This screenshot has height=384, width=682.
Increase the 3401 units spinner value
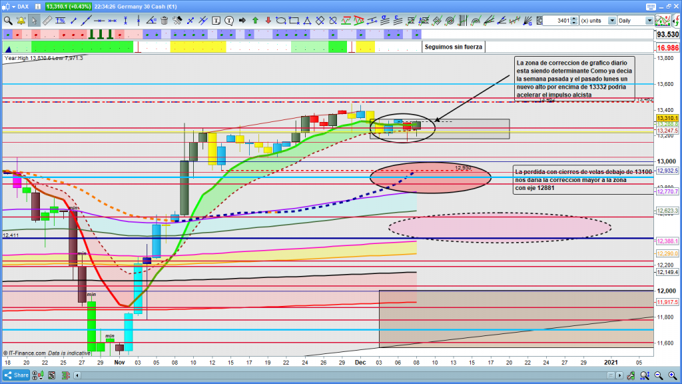coord(573,18)
